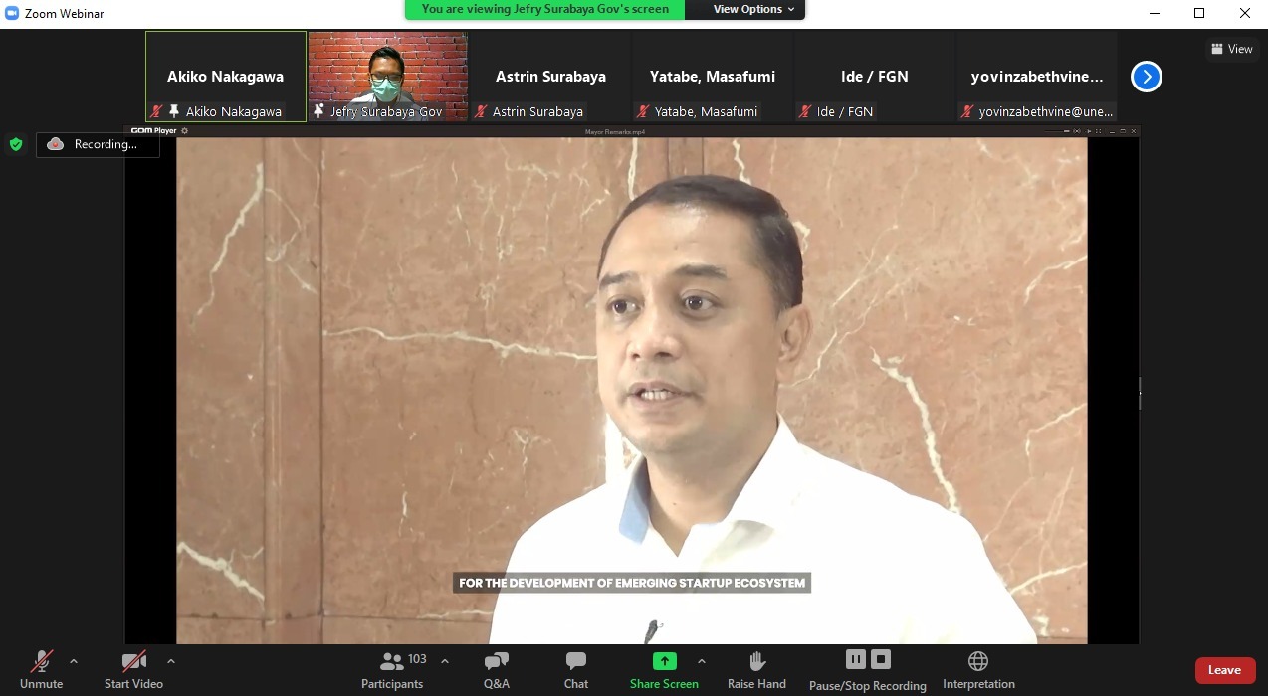Click the green Share Screen icon
The image size is (1268, 696).
664,661
